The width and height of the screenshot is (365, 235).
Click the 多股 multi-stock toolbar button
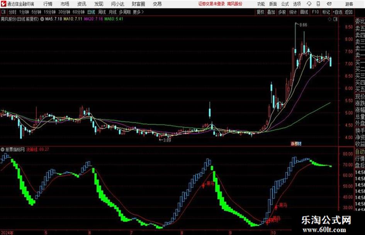(x=282, y=12)
